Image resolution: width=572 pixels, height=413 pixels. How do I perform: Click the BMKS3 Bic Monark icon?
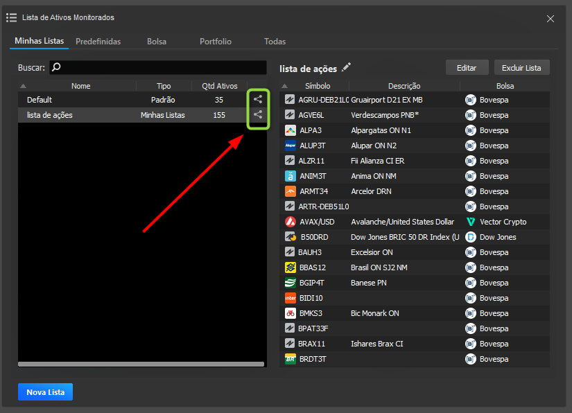pyautogui.click(x=290, y=313)
